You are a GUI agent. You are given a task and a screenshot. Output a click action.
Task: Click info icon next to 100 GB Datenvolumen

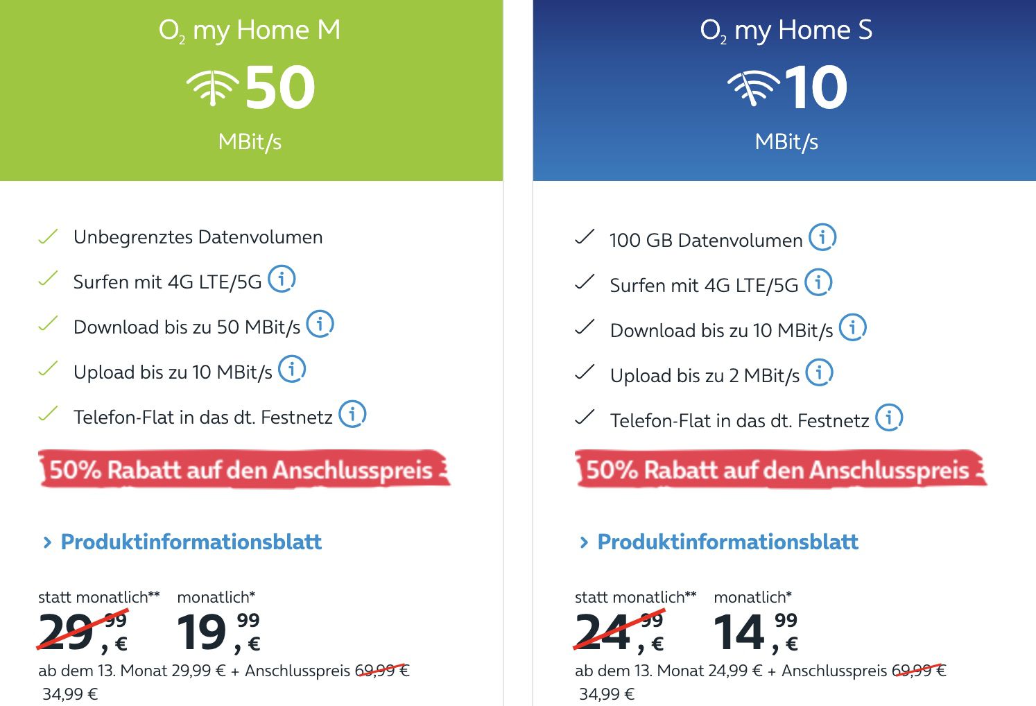coord(822,239)
